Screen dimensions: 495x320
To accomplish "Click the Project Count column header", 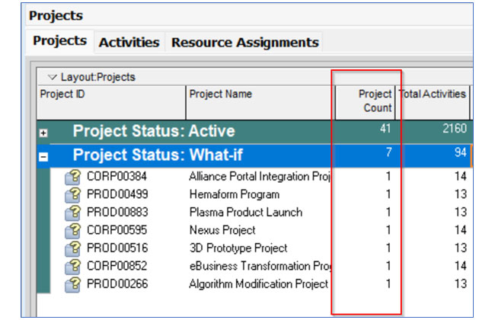I will pyautogui.click(x=366, y=101).
